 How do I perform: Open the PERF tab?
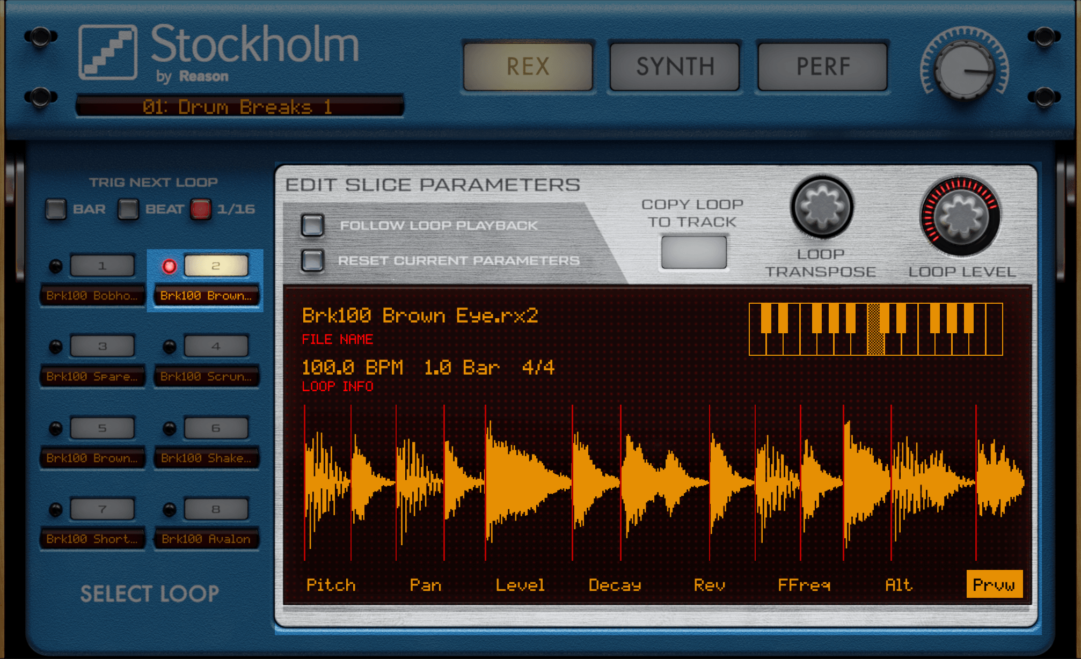pyautogui.click(x=822, y=67)
